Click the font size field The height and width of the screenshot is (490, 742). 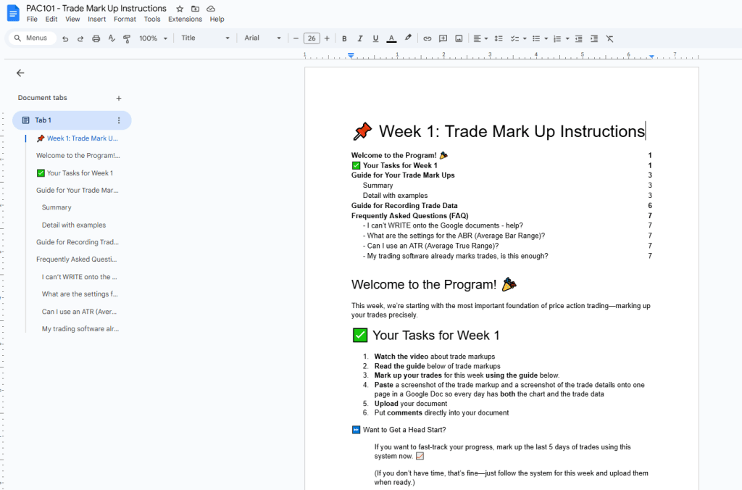click(x=312, y=38)
